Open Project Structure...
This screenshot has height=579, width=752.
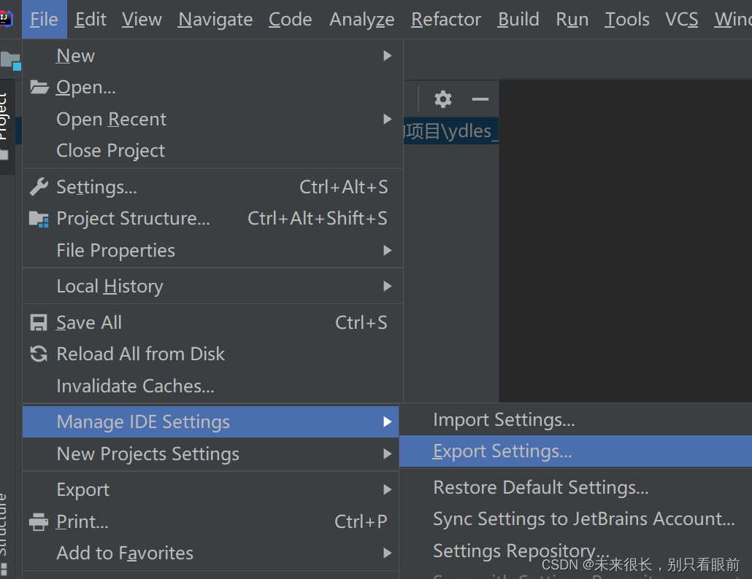click(212, 218)
